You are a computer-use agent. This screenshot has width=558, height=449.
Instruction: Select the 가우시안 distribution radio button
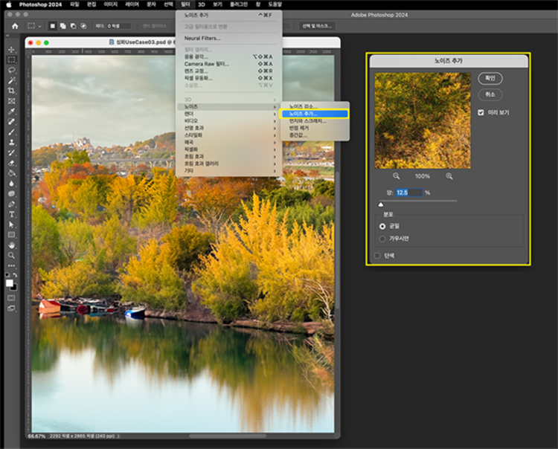click(382, 239)
